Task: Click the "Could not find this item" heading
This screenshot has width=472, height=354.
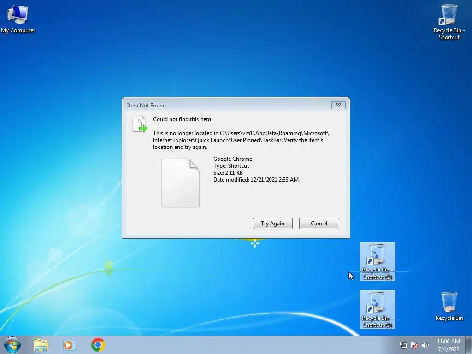Action: tap(182, 119)
